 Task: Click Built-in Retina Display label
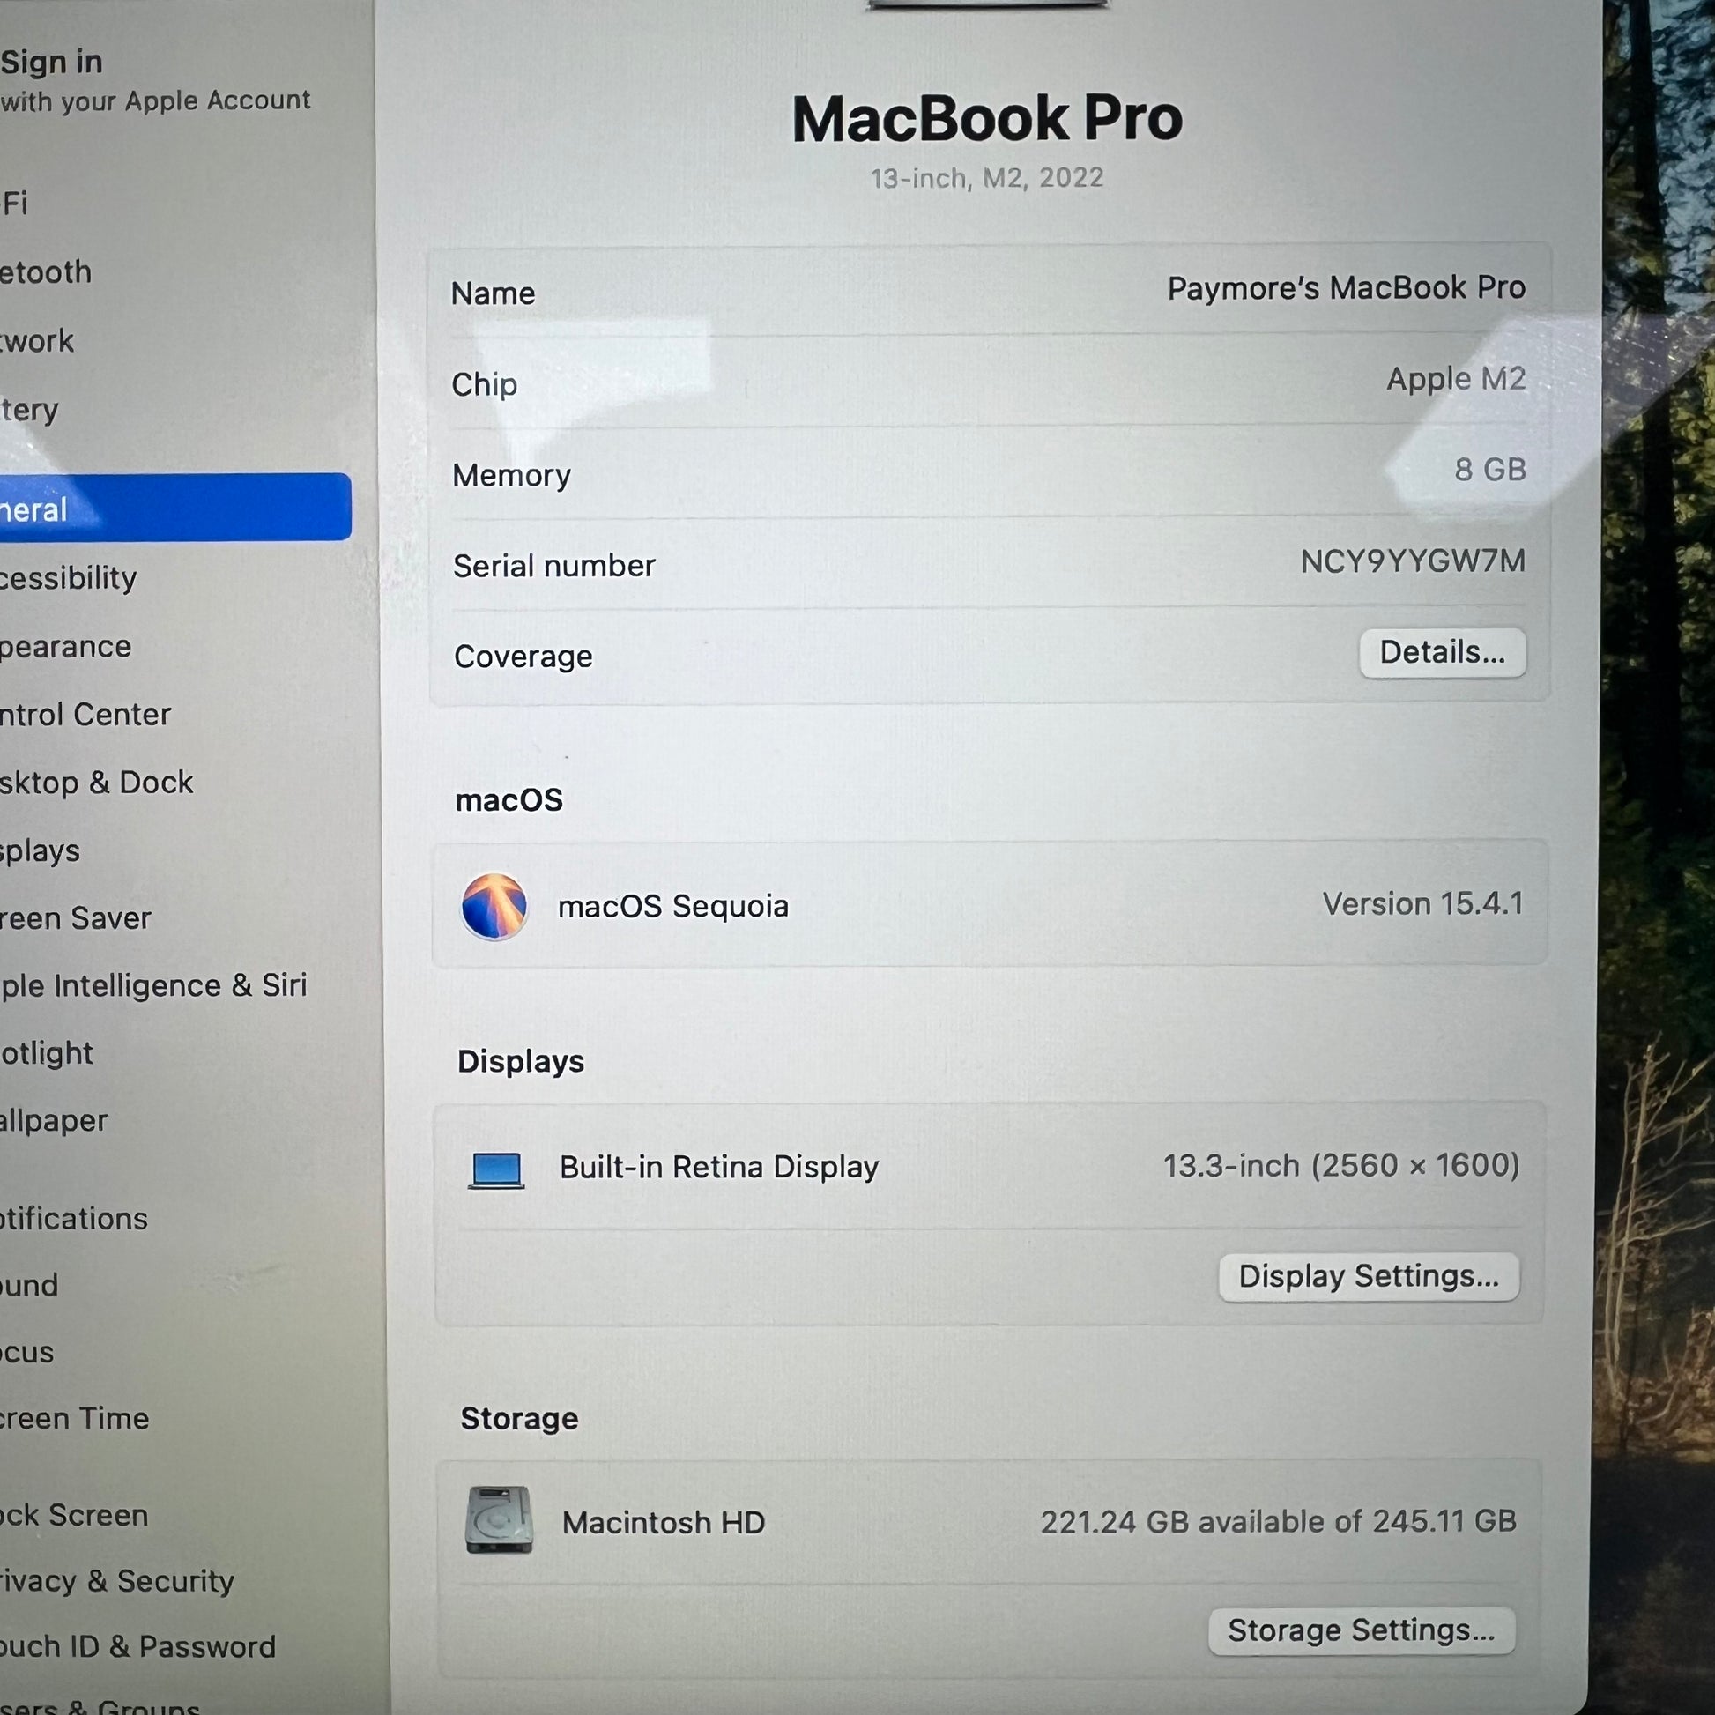719,1168
